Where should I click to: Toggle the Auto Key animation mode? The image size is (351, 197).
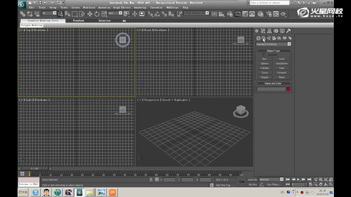(x=252, y=180)
